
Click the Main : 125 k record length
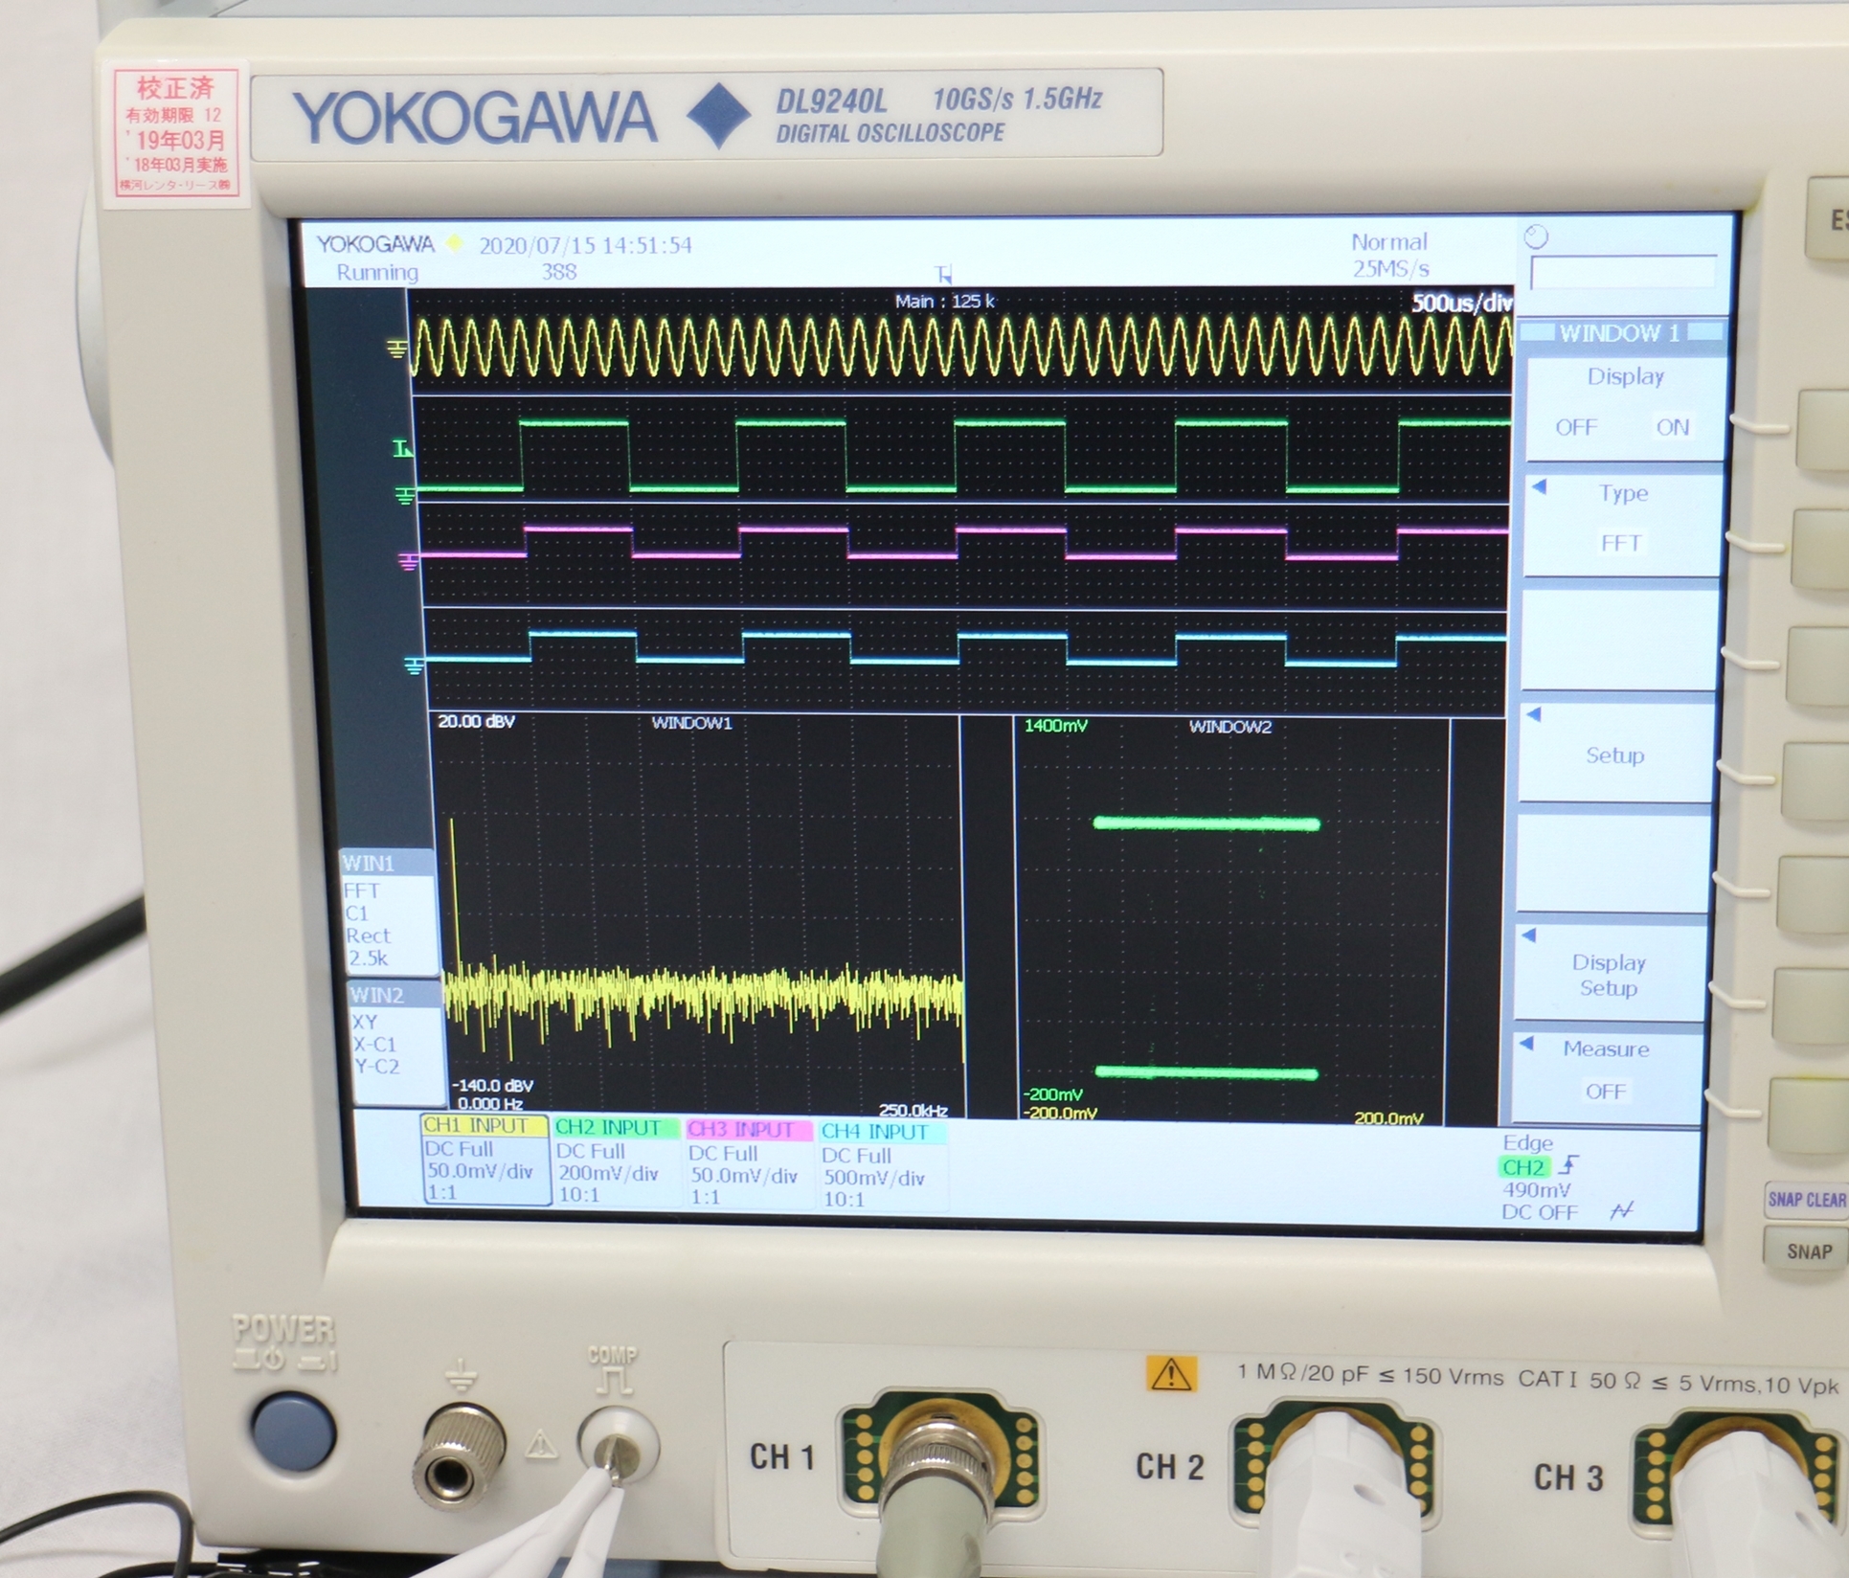944,301
